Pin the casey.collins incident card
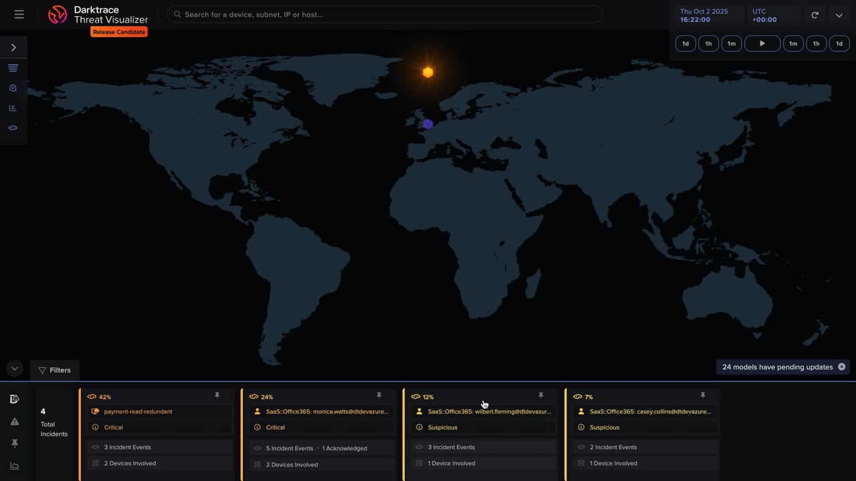The image size is (856, 481). 703,395
